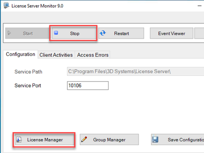The image size is (204, 153).
Task: Click the Service Port label
Action: (x=28, y=86)
